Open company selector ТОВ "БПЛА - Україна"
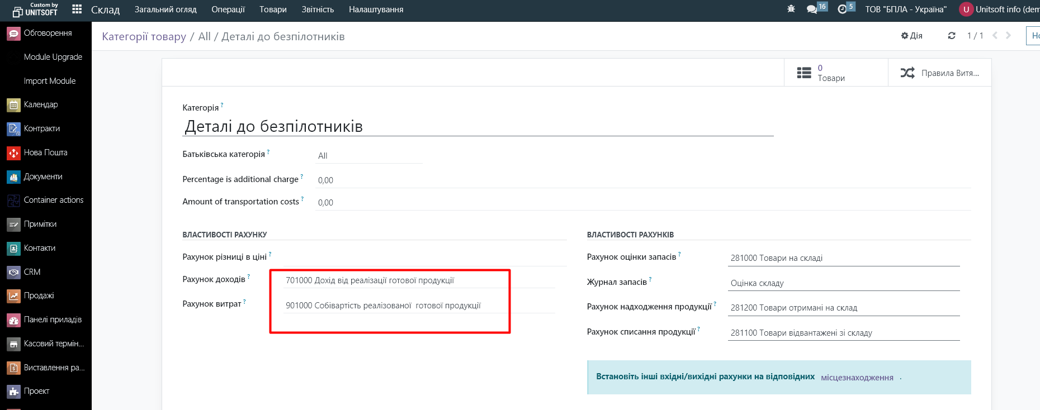The height and width of the screenshot is (410, 1040). (905, 9)
